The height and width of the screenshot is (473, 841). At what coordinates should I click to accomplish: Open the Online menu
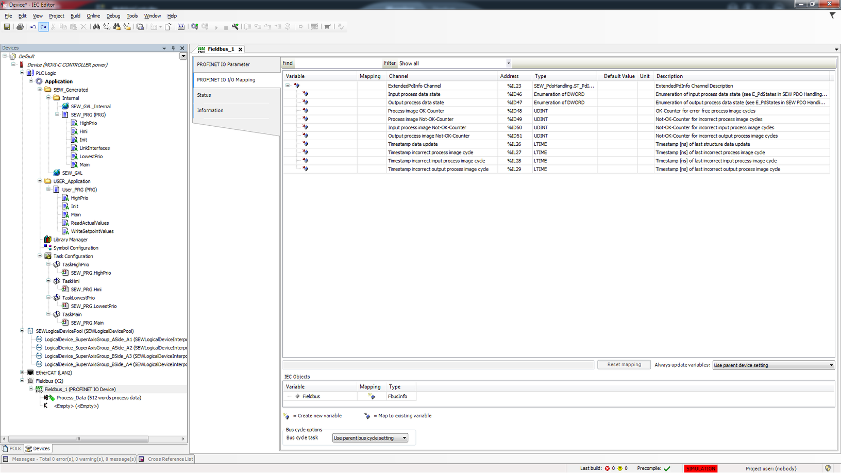coord(93,16)
